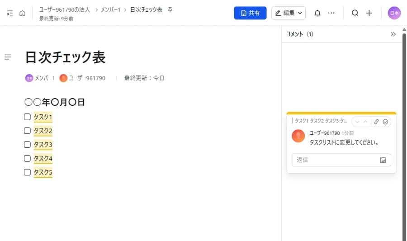
Task: Click highlighted タスク2 text
Action: click(x=43, y=131)
